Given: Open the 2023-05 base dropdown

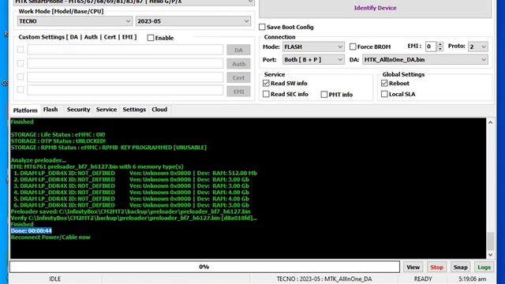Looking at the screenshot, I should pos(193,21).
